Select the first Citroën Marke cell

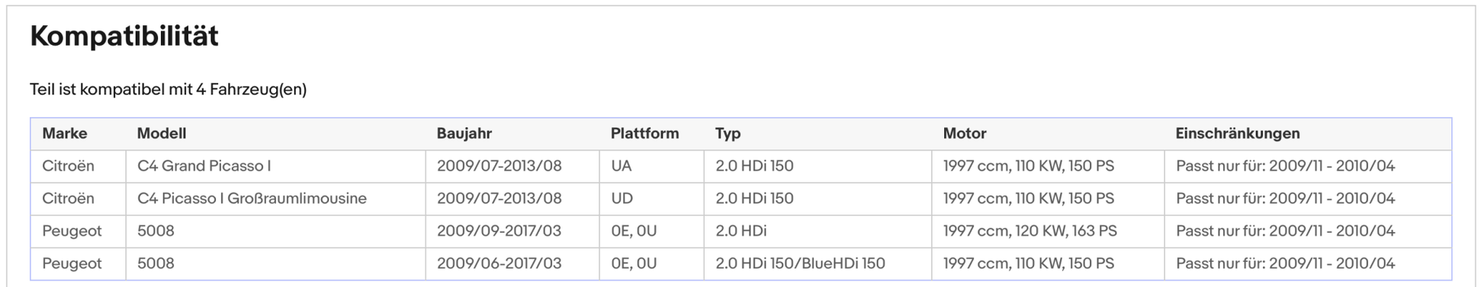click(x=78, y=166)
